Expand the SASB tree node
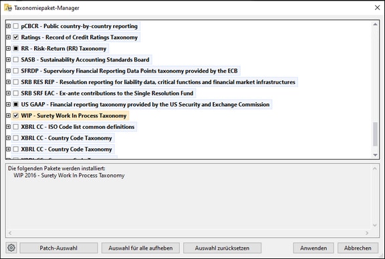Screen dimensions: 385x259 coord(8,59)
